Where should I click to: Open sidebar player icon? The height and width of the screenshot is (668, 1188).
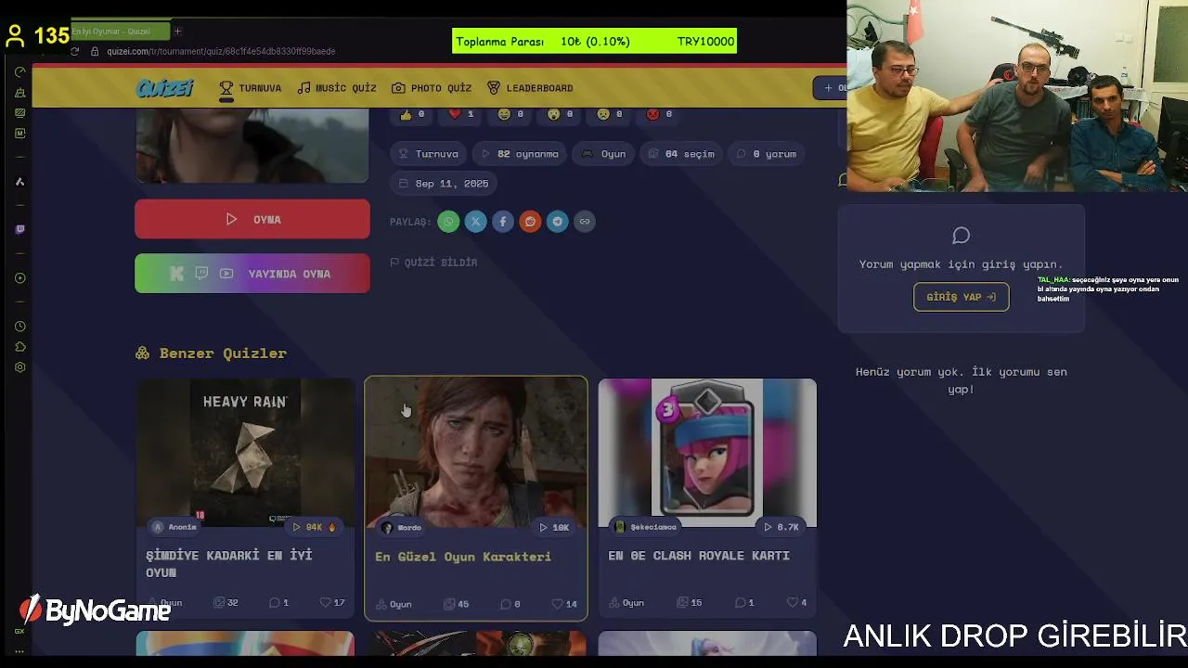pos(19,278)
